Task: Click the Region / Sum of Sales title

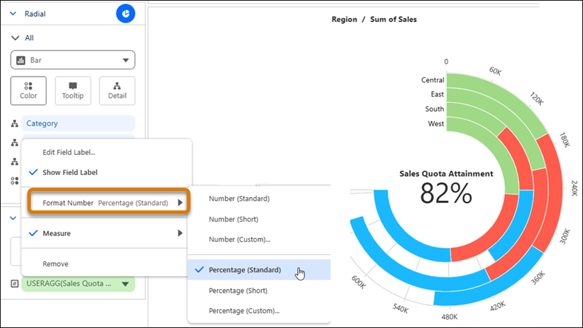Action: (374, 19)
